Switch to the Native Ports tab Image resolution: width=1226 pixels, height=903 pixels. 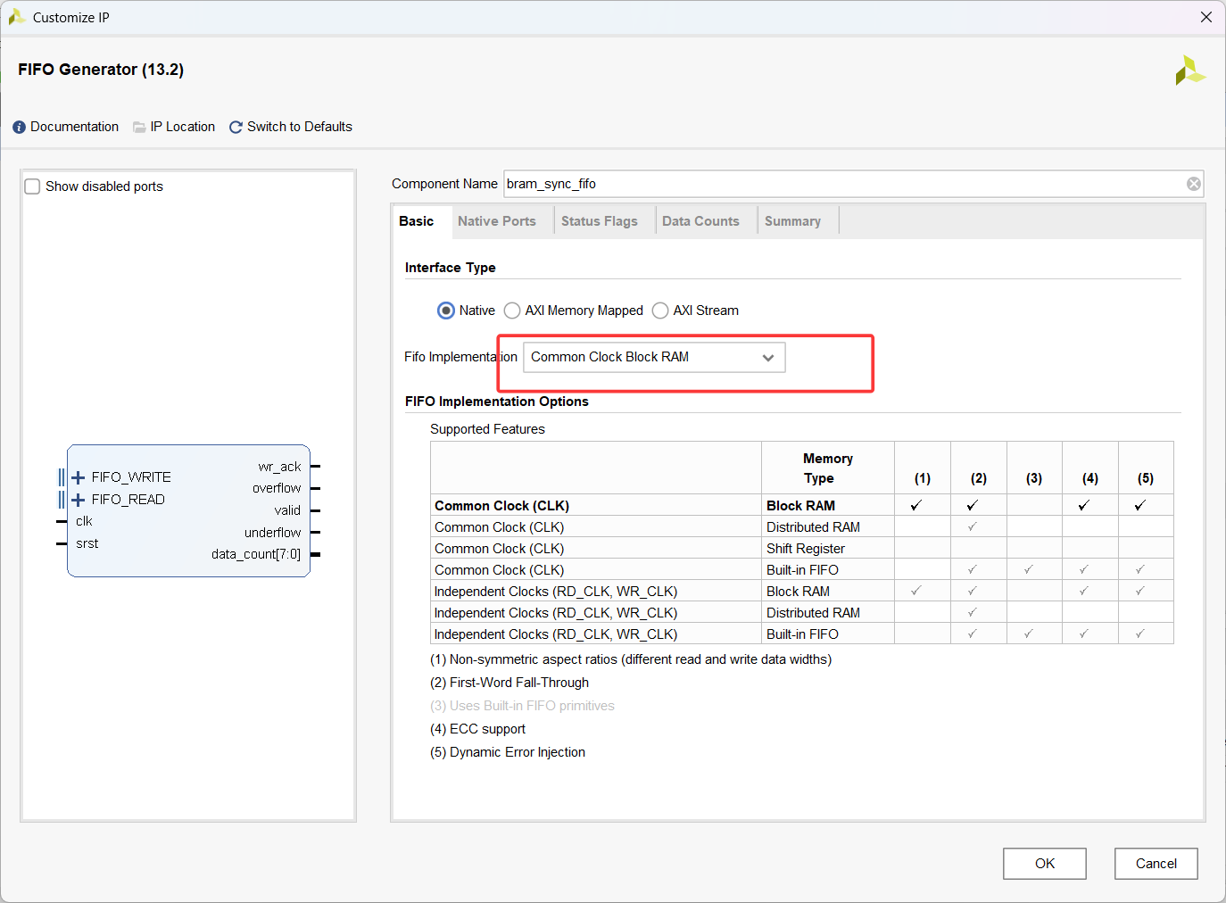tap(497, 221)
